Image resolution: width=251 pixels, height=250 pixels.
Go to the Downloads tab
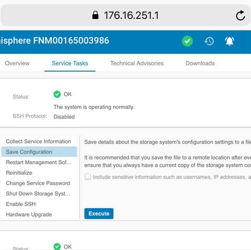[200, 63]
